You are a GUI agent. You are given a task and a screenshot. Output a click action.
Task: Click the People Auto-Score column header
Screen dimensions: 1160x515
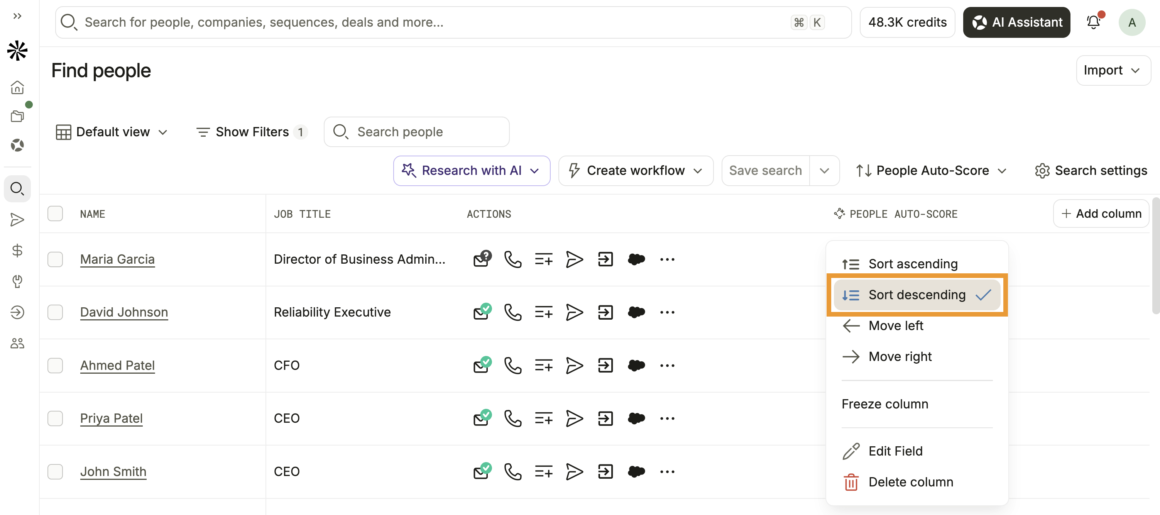(896, 214)
